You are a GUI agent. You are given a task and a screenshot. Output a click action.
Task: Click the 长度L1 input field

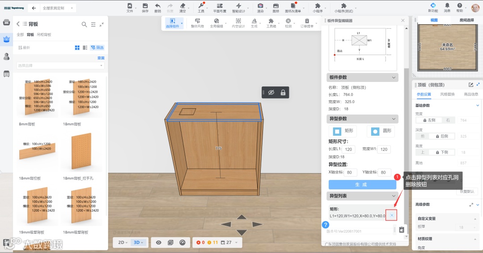(347, 149)
